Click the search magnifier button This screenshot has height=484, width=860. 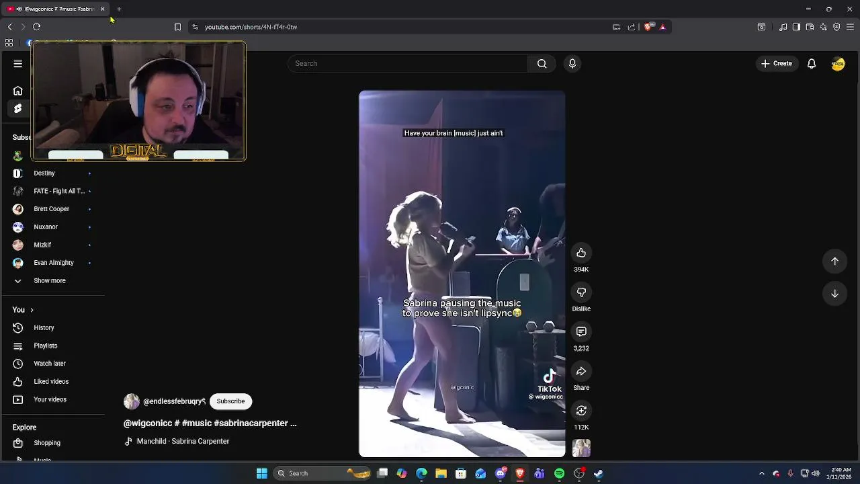tap(542, 63)
